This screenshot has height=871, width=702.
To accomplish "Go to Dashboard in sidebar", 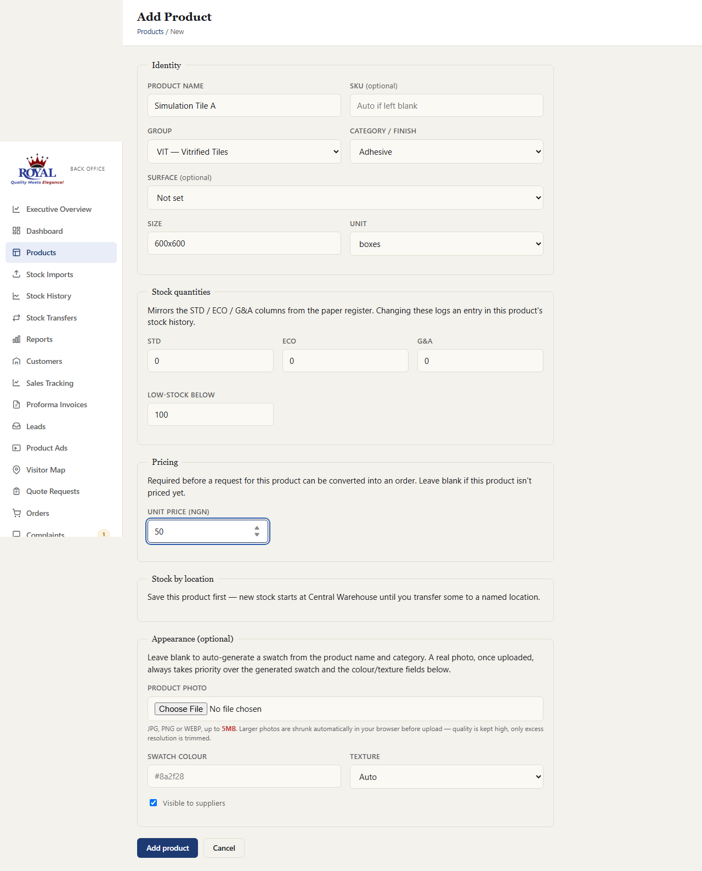I will click(x=61, y=231).
